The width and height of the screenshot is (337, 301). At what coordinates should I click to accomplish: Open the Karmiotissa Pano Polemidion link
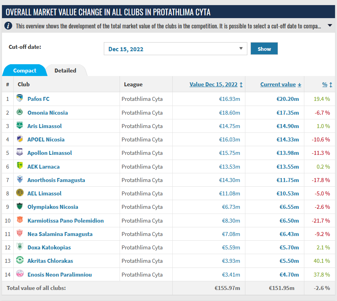click(66, 221)
